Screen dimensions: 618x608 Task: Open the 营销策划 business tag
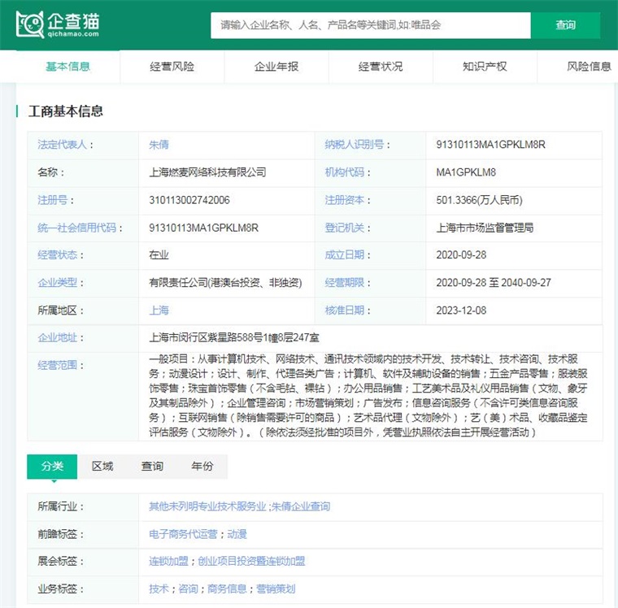[x=276, y=589]
